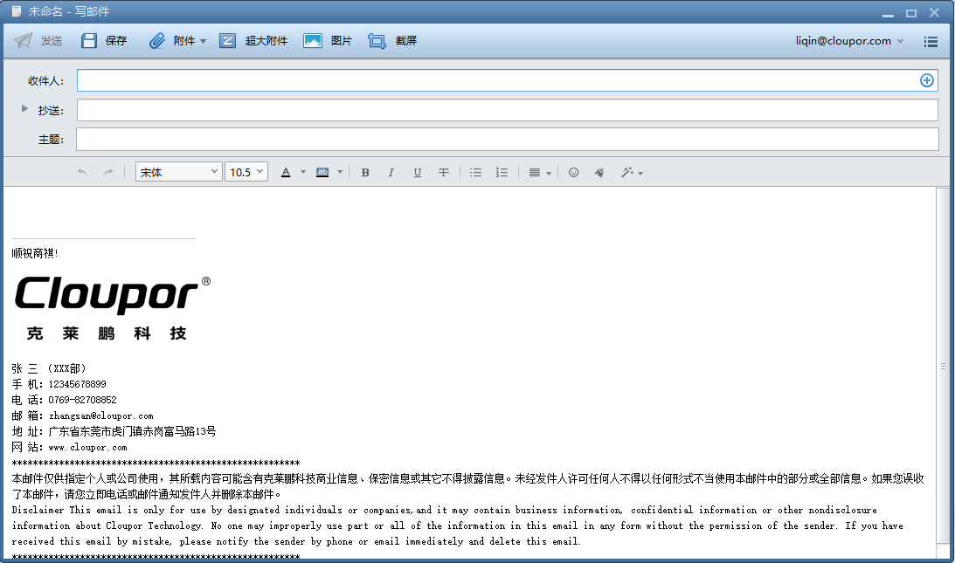Click the greeting text 顺祝商祺!
This screenshot has height=563, width=955.
(35, 253)
